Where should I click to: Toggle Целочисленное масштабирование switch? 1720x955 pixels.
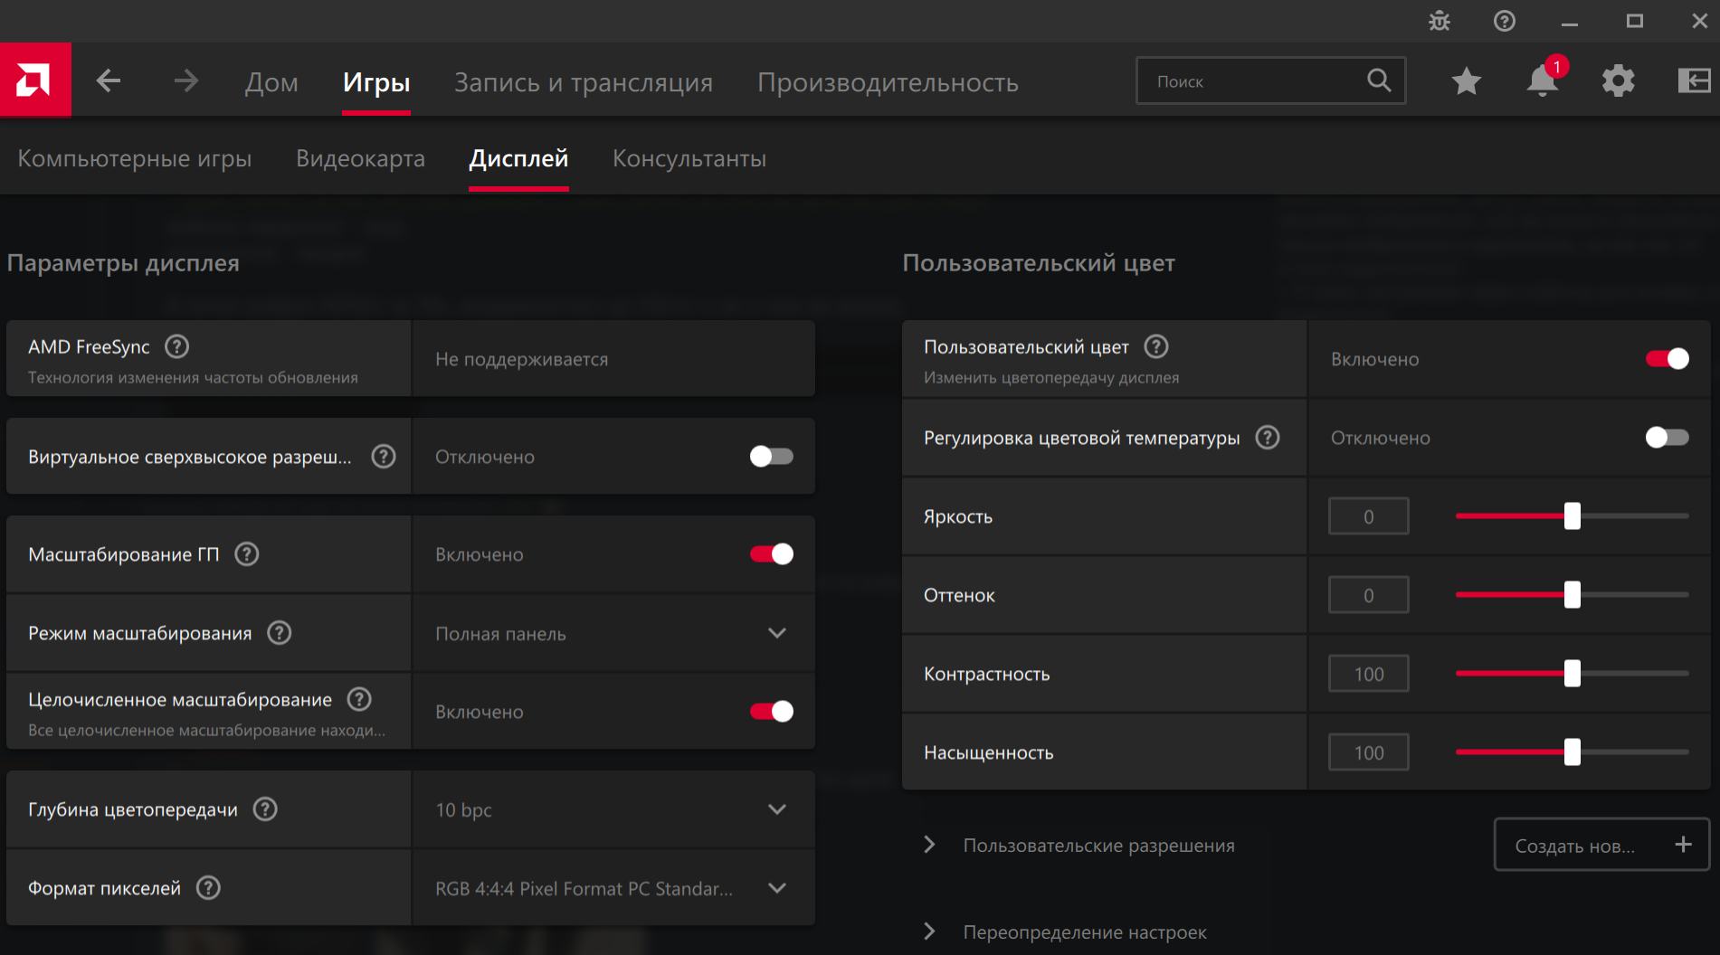point(772,712)
